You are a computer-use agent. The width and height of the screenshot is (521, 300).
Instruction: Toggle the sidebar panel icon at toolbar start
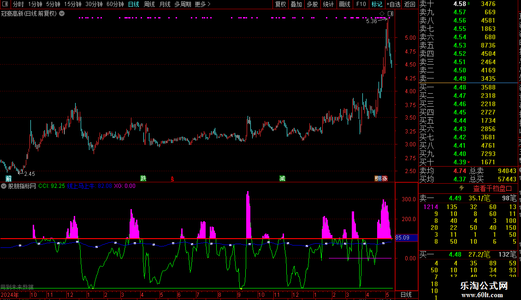(x=5, y=4)
